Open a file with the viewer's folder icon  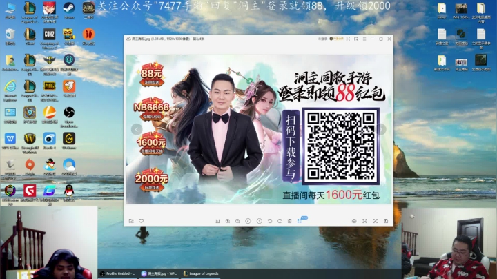coord(131,221)
